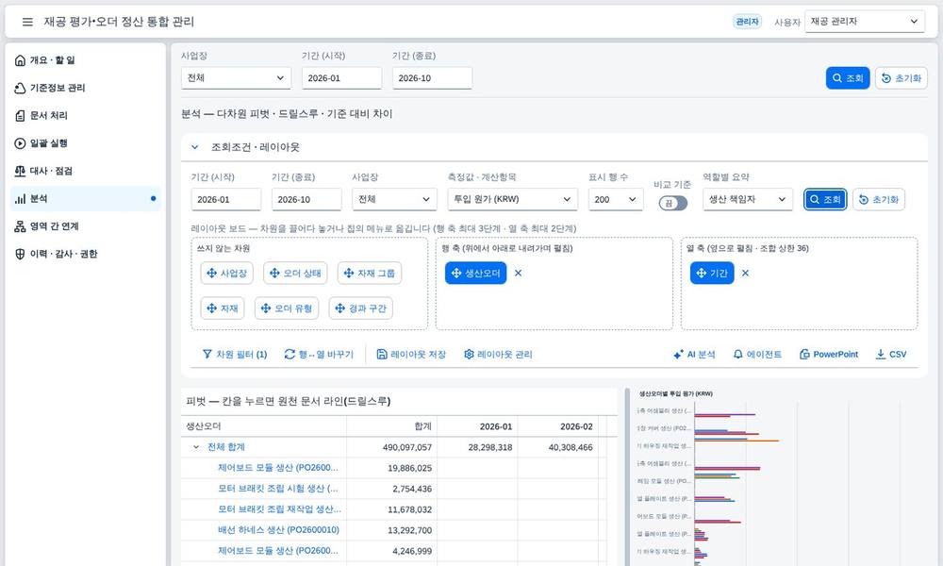The height and width of the screenshot is (566, 943).
Task: Collapse the 조회조건 · 레이아웃 panel
Action: 195,147
